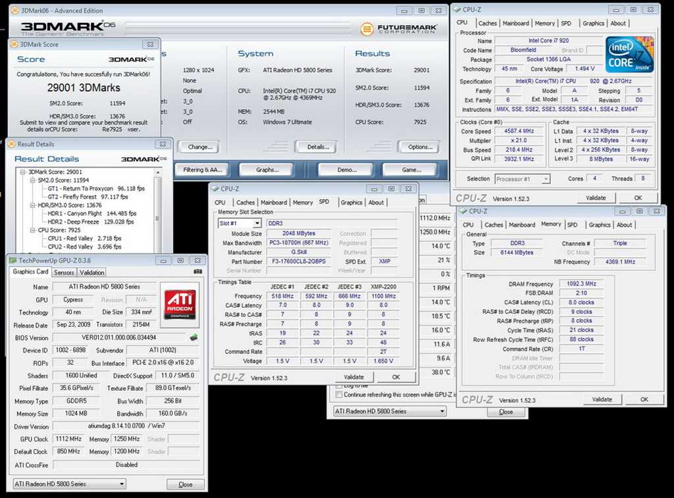Screen dimensions: 674x498
Task: Click the Result Details window icon
Action: 11,144
